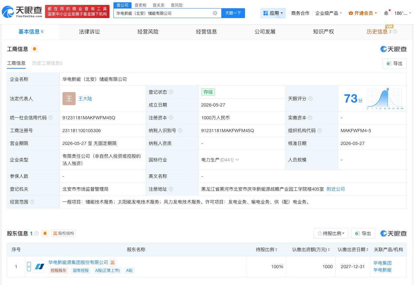Open the help icon next to 纳税人识别号

pyautogui.click(x=180, y=131)
